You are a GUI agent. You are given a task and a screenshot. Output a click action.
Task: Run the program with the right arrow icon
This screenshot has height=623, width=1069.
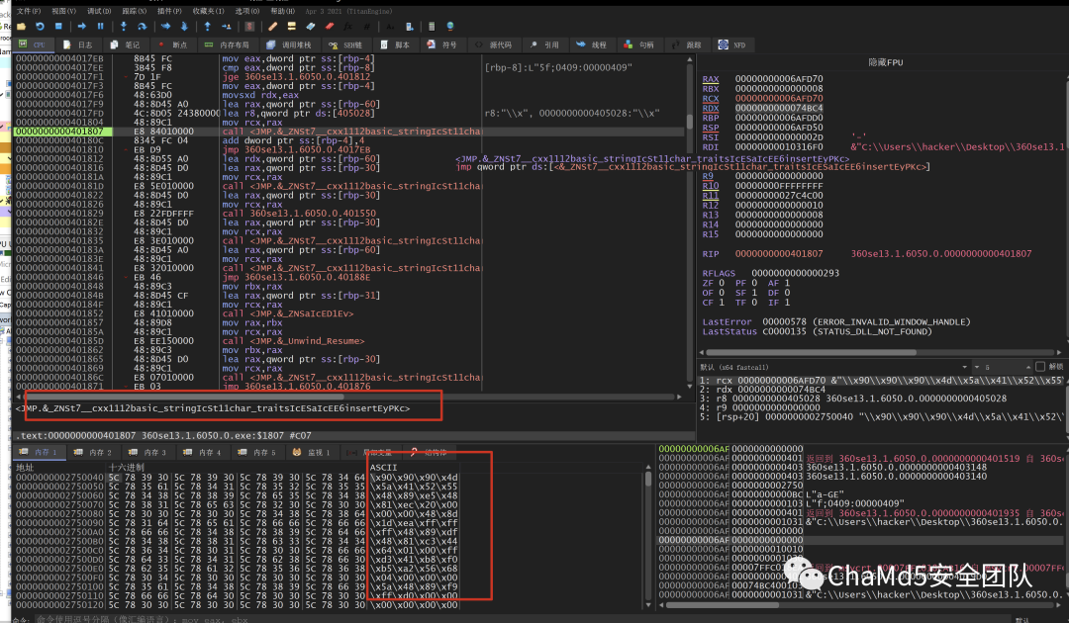tap(82, 26)
